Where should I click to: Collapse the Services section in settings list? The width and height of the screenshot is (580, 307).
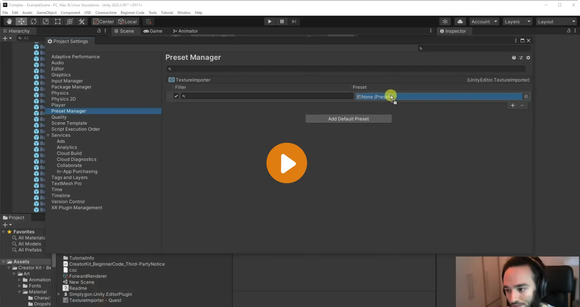point(48,135)
